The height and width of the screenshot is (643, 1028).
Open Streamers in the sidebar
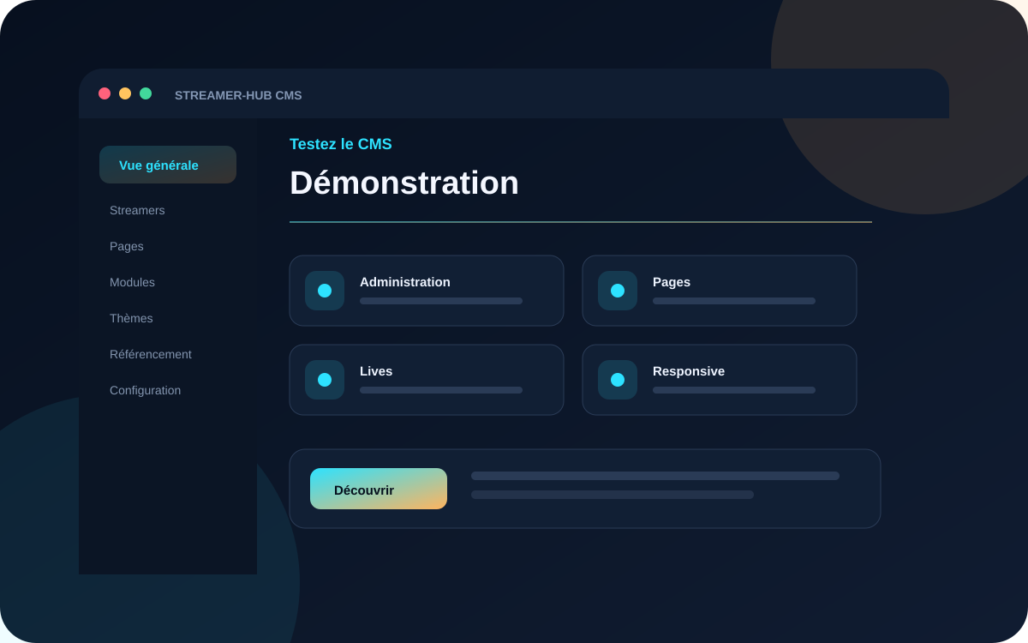[x=137, y=210]
